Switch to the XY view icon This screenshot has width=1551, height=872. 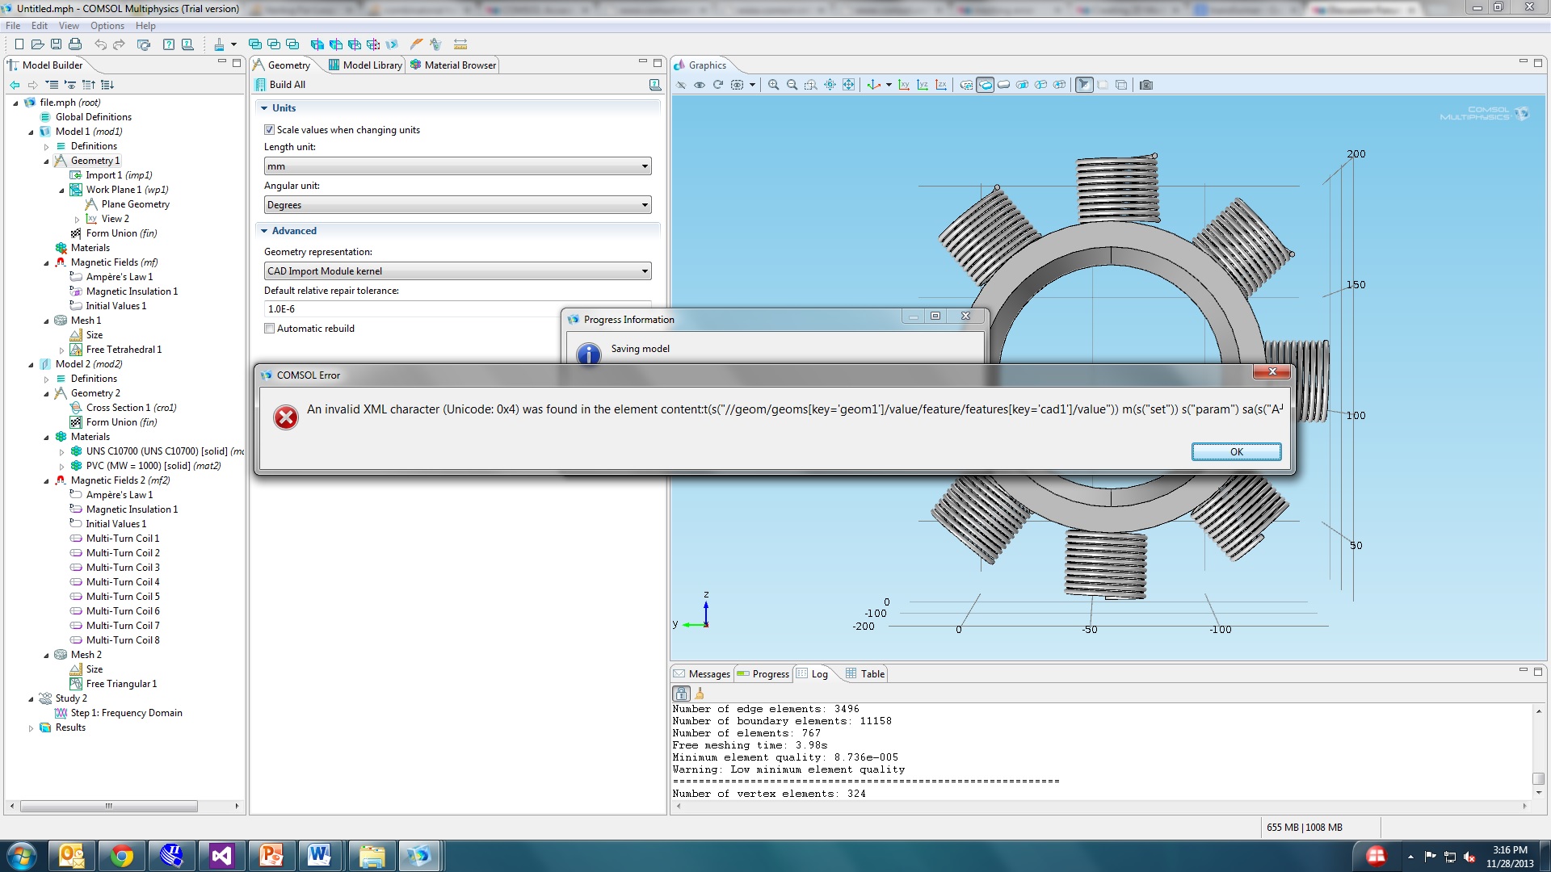904,85
